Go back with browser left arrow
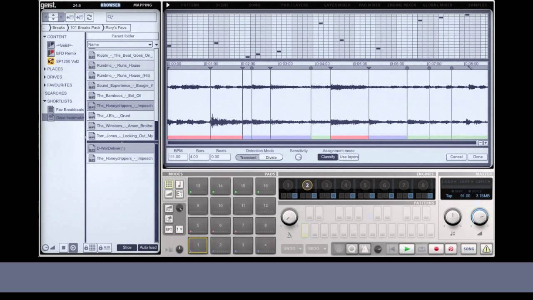The image size is (533, 300). pyautogui.click(x=45, y=17)
